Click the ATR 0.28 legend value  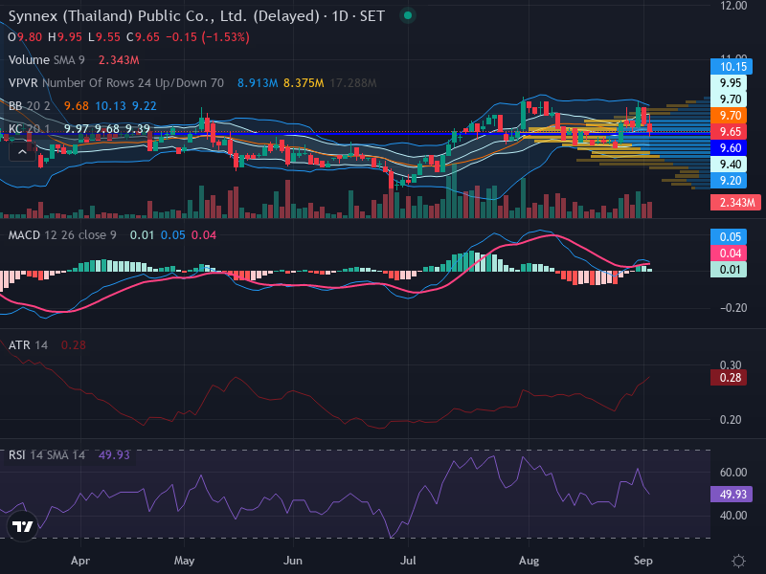74,345
